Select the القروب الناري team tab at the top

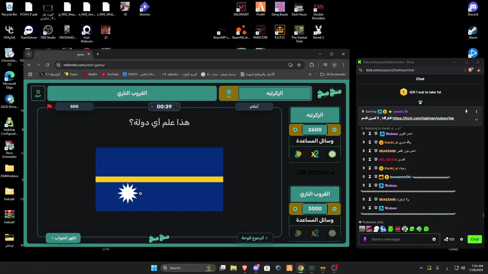(132, 93)
